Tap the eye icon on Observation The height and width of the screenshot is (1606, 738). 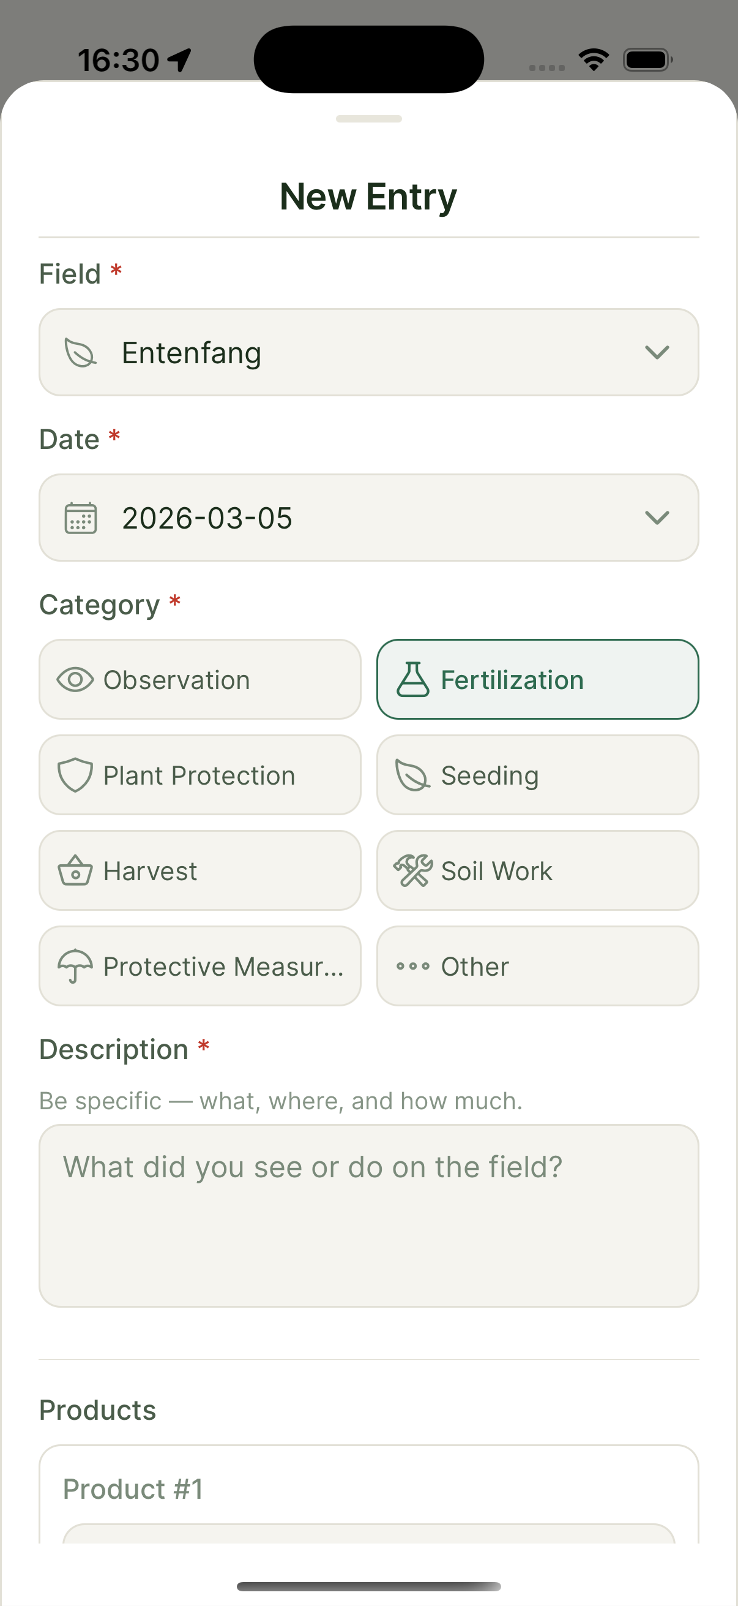pyautogui.click(x=75, y=679)
